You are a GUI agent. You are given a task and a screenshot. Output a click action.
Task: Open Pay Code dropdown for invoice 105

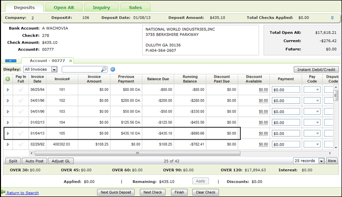312,133
